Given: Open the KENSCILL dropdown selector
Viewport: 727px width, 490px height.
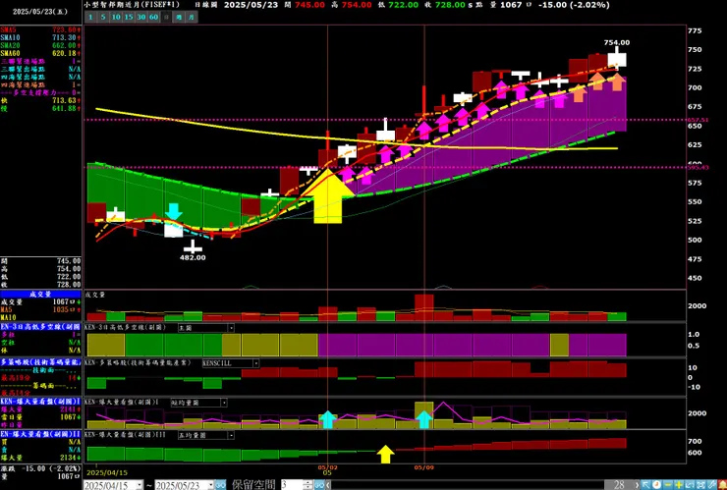Looking at the screenshot, I should [x=231, y=363].
